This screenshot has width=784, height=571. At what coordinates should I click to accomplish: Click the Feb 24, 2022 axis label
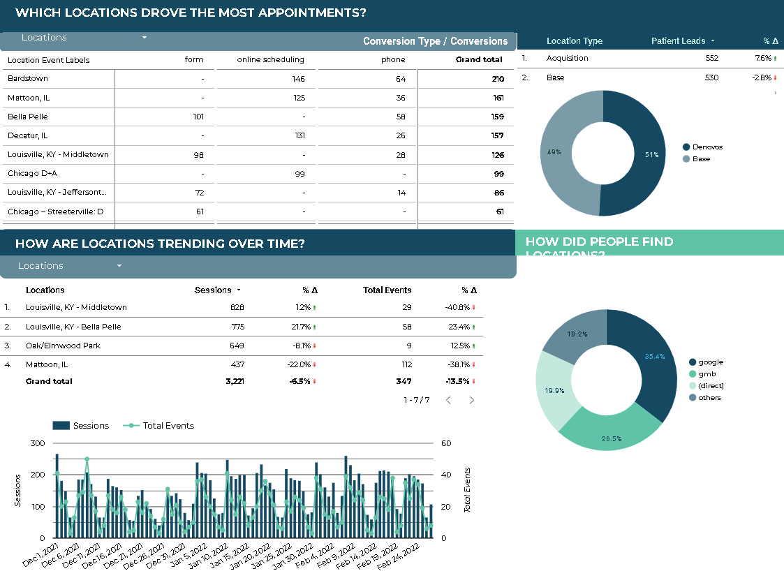(x=399, y=556)
